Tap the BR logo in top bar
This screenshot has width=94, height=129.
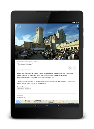click(19, 27)
